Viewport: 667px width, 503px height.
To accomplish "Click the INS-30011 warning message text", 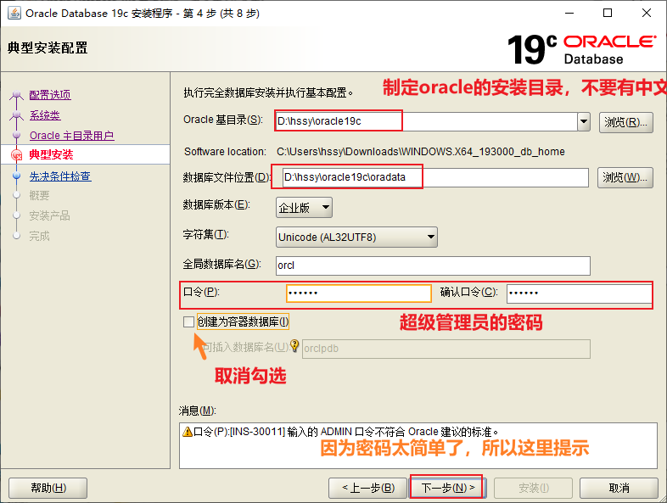I will (346, 432).
